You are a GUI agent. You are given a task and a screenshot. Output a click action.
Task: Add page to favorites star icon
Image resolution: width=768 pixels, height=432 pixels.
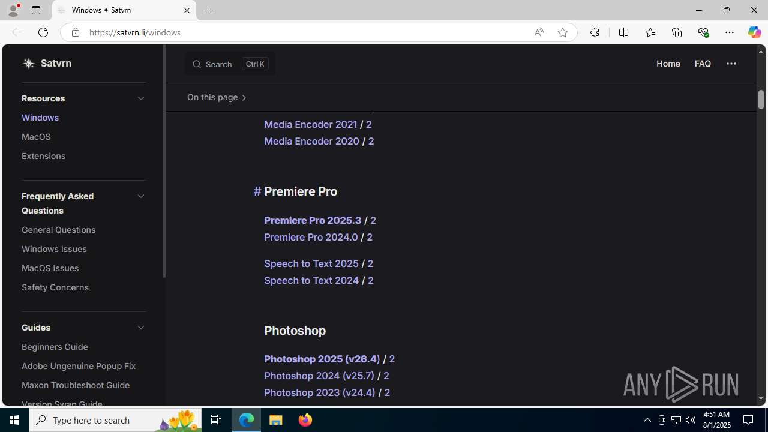[x=562, y=32]
